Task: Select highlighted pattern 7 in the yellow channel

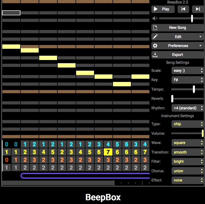Action: click(108, 152)
